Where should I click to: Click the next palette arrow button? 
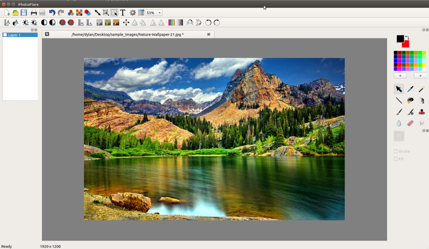[x=420, y=76]
